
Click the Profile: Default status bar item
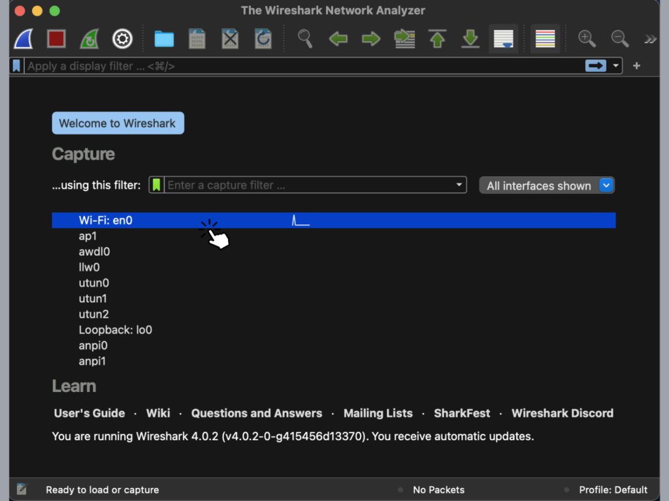(613, 490)
